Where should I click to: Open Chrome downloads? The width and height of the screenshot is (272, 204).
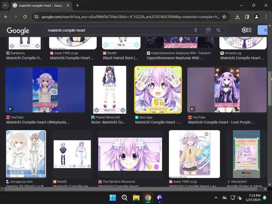[x=237, y=17]
